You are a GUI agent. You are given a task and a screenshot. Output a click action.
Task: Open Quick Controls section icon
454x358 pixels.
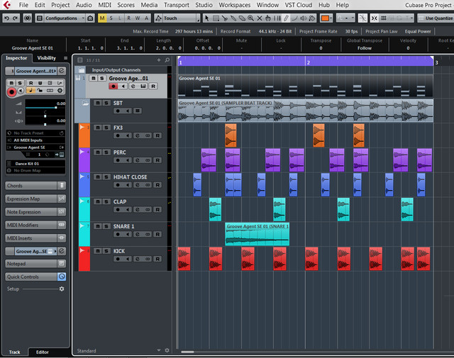(62, 276)
